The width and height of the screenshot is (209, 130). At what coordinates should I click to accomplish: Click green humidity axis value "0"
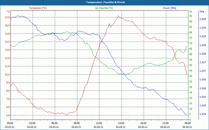coord(190,120)
